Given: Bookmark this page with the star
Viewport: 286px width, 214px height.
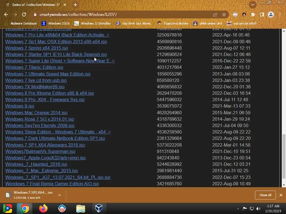Looking at the screenshot, I should 224,14.
